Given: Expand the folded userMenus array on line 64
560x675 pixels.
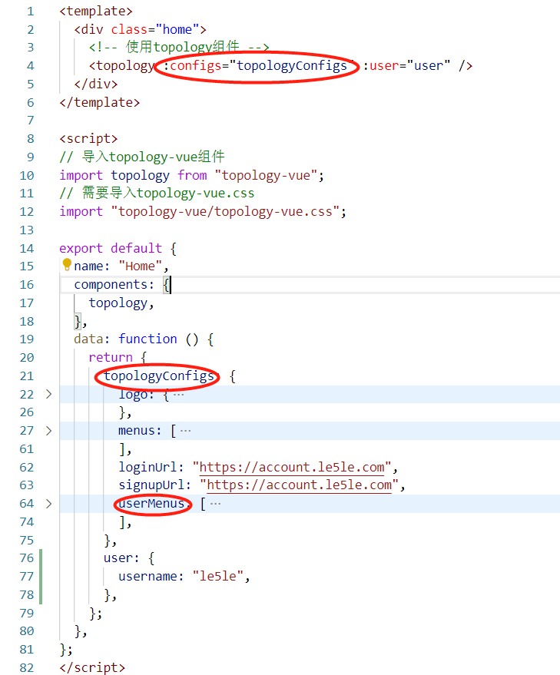Looking at the screenshot, I should [48, 503].
